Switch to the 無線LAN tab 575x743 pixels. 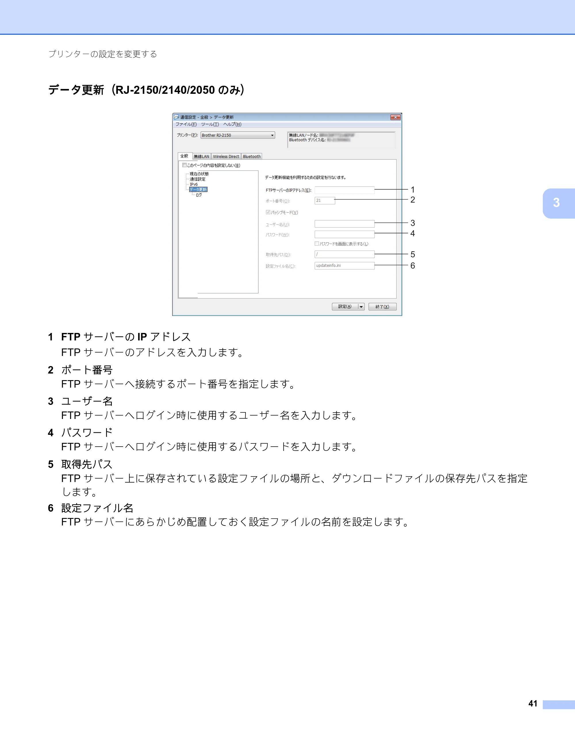click(x=202, y=157)
